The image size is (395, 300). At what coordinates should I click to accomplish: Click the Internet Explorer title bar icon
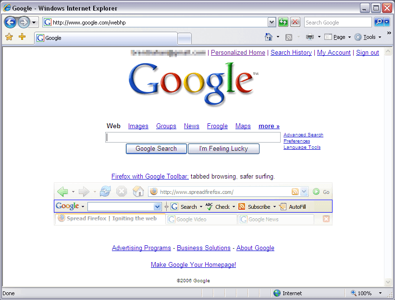pyautogui.click(x=7, y=8)
